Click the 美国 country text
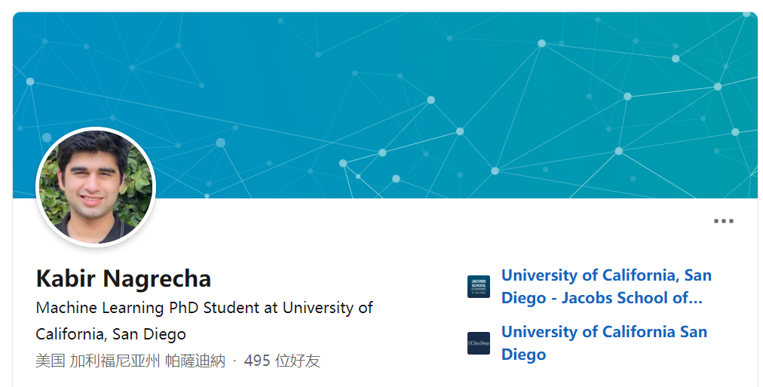The image size is (763, 387). 51,361
